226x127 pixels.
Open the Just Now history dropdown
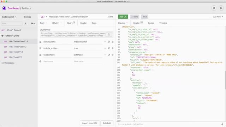218,17
